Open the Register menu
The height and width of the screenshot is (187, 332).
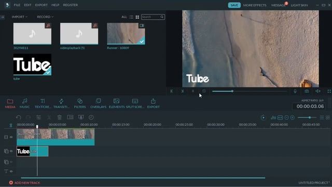71,5
